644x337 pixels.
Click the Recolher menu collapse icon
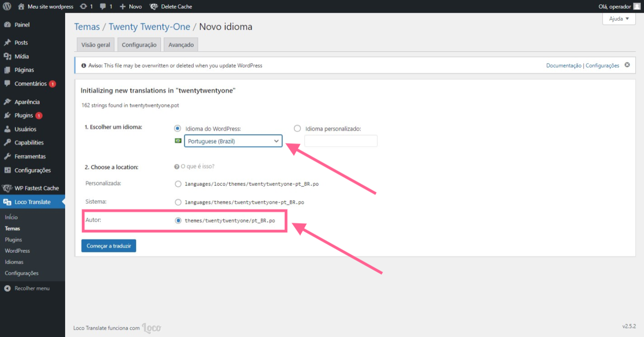(x=7, y=288)
